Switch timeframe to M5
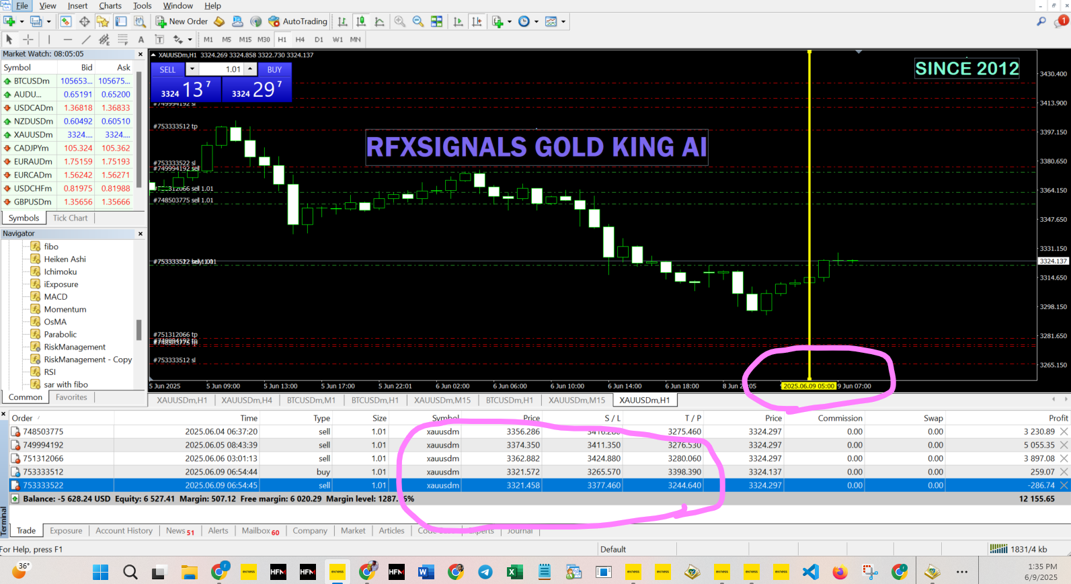This screenshot has height=584, width=1071. click(x=227, y=40)
